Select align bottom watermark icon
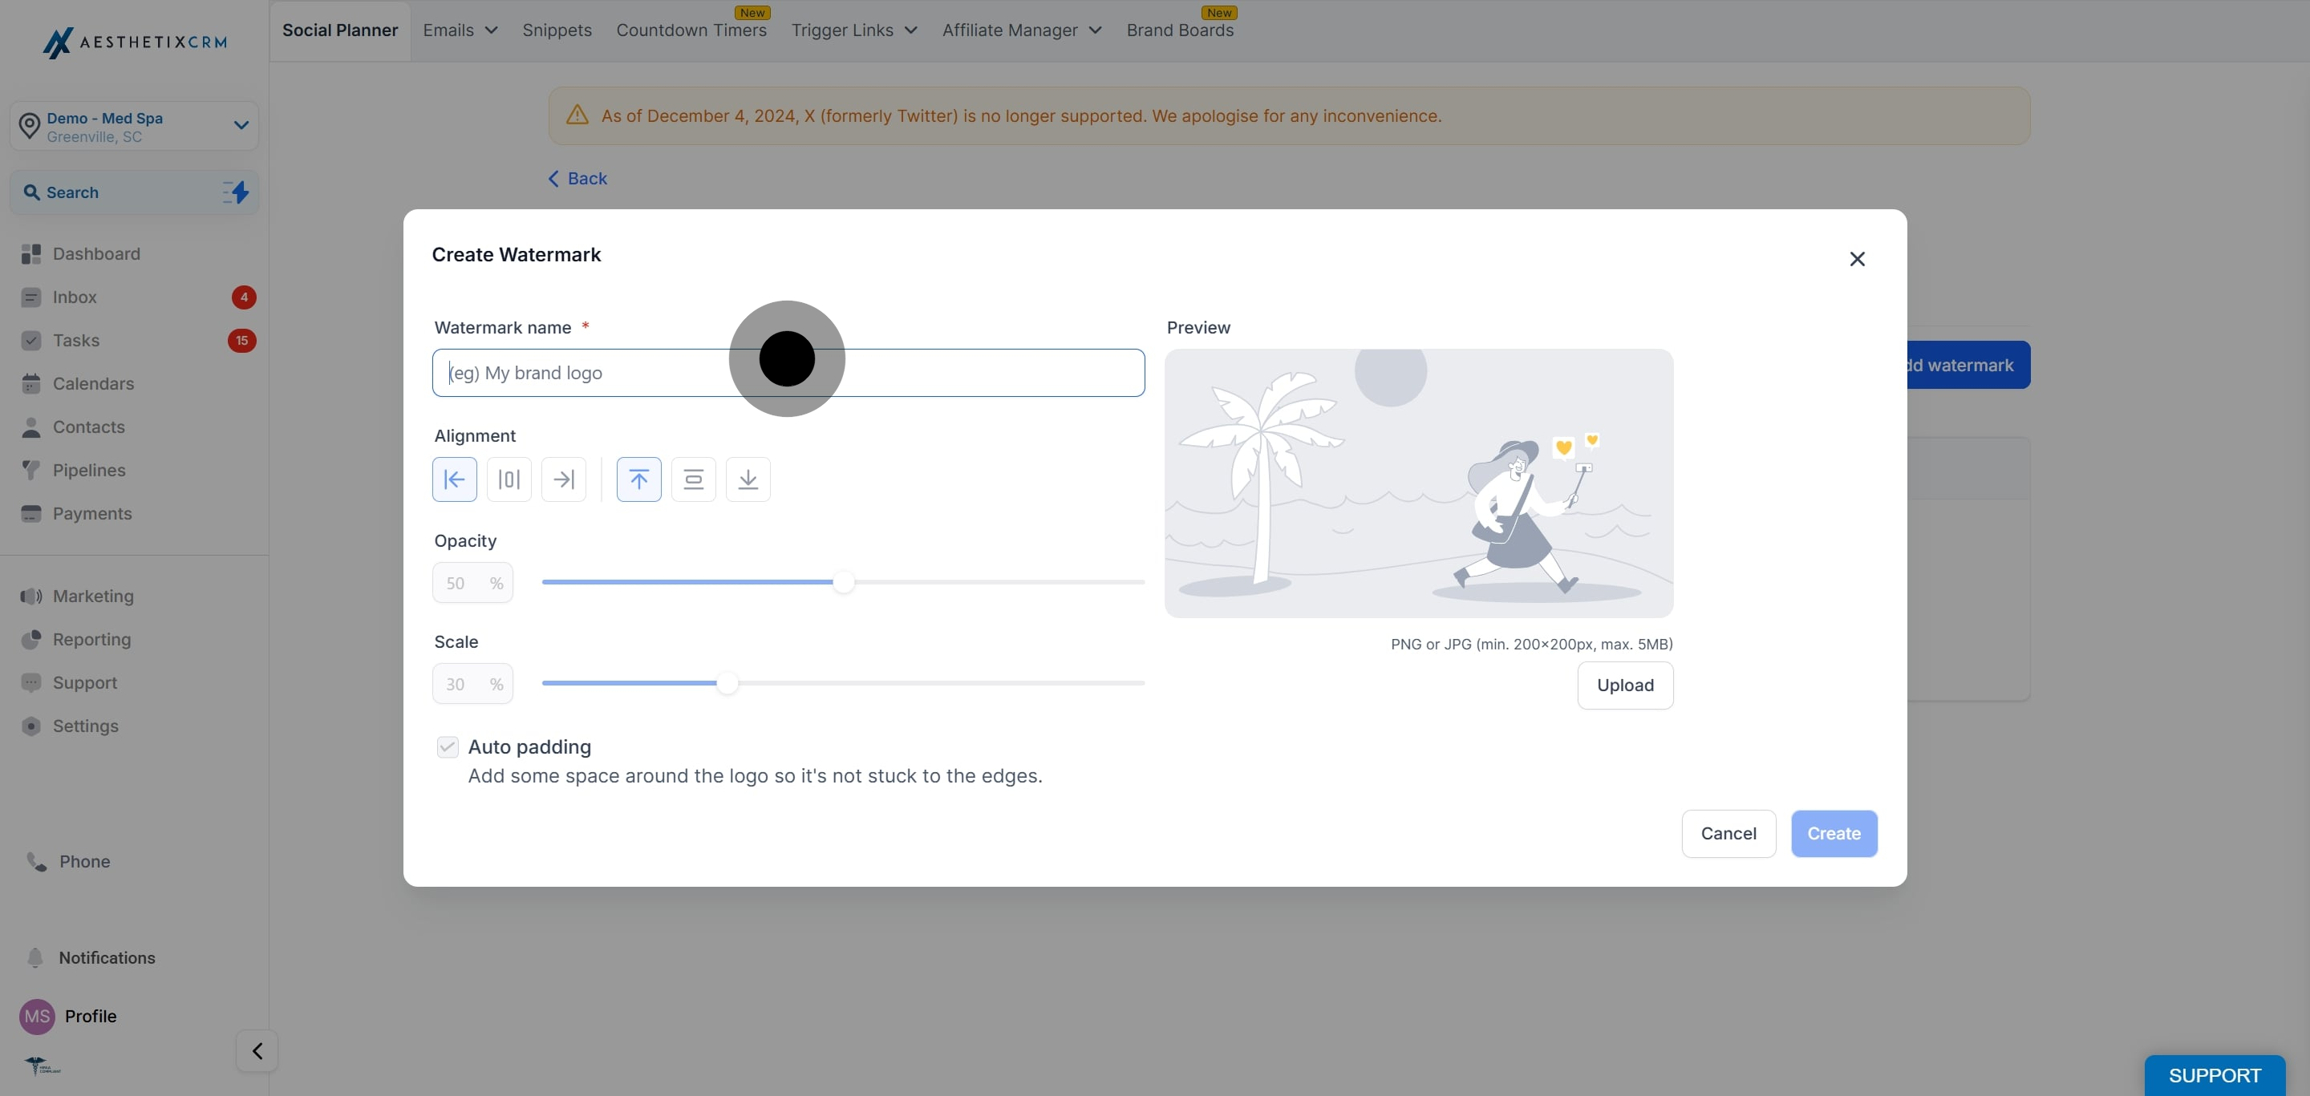 point(748,479)
